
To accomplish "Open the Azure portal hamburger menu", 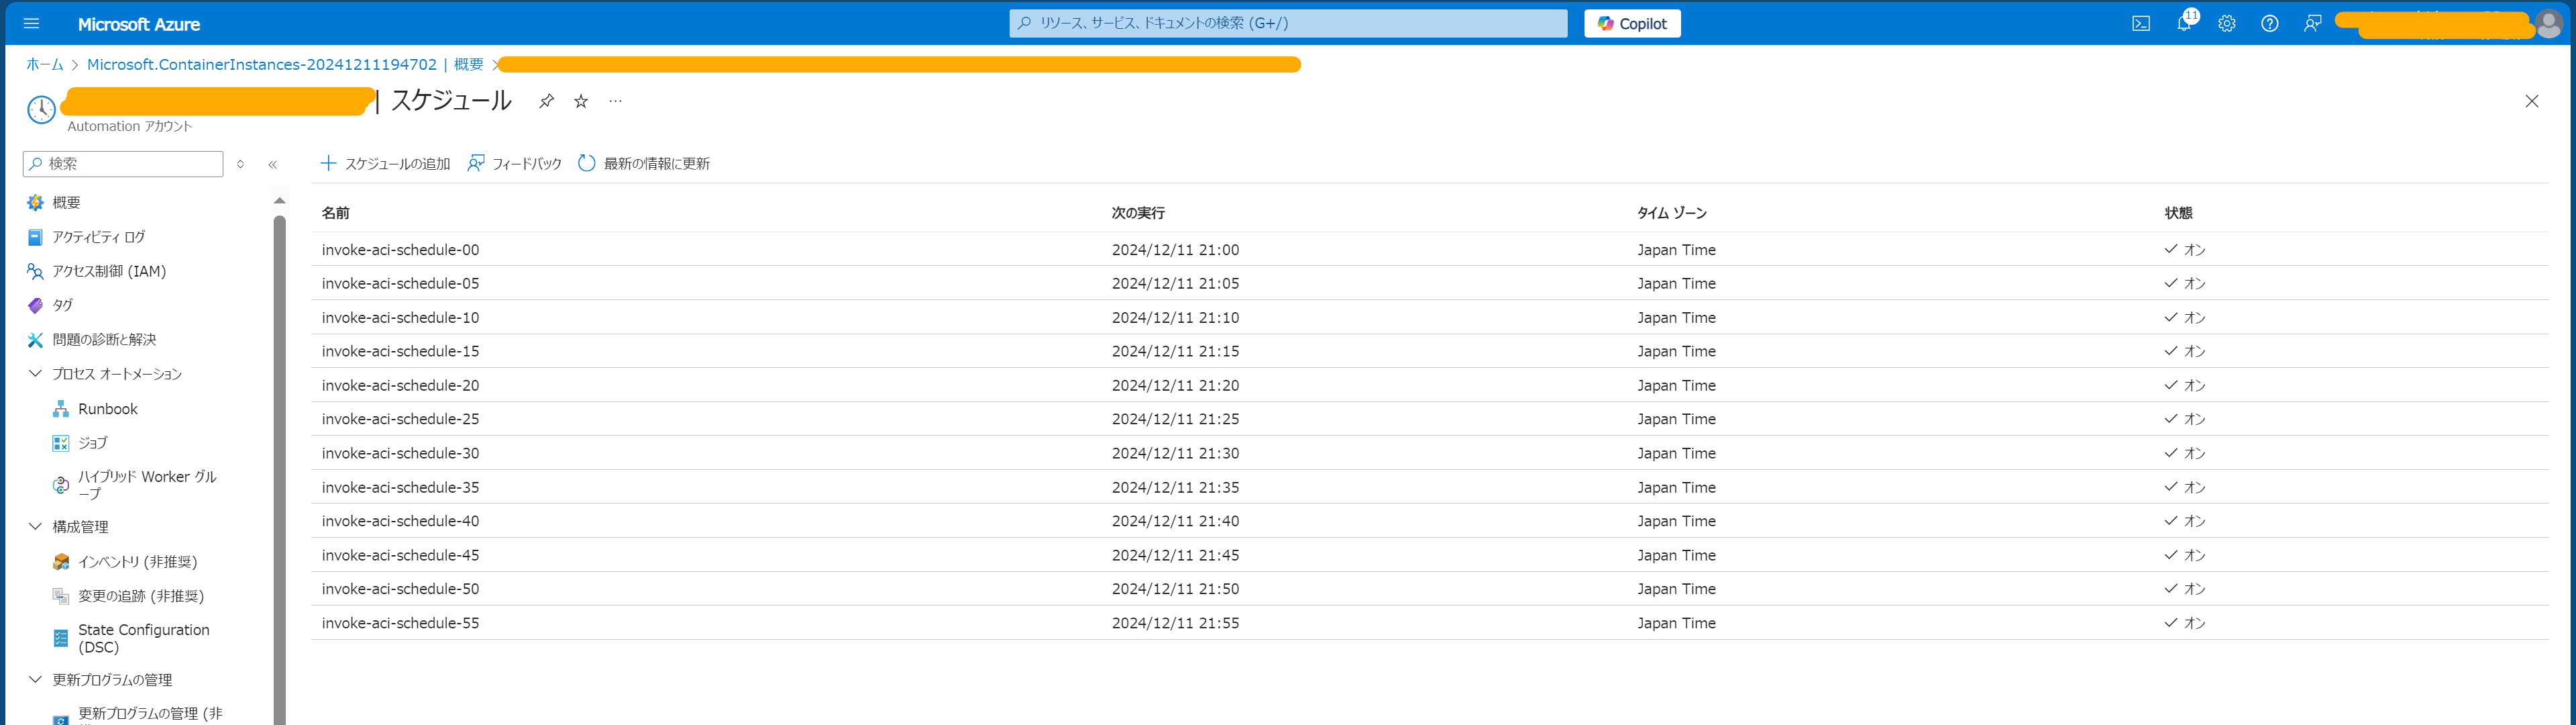I will click(x=31, y=23).
